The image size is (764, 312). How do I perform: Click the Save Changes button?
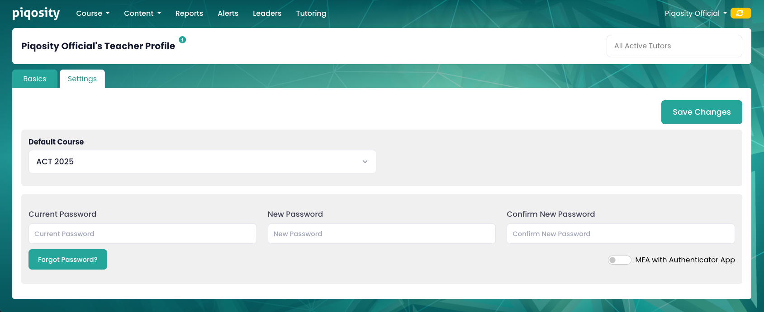(702, 112)
